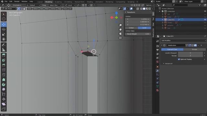
Task: Activate the Rotate tool
Action: point(4,29)
